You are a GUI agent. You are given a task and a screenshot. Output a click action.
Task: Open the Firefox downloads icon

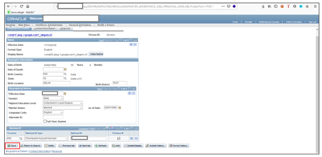(x=263, y=6)
